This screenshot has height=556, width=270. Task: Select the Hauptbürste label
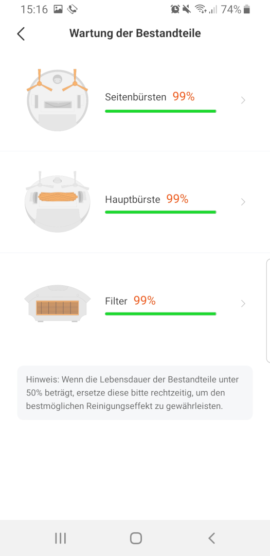point(133,199)
